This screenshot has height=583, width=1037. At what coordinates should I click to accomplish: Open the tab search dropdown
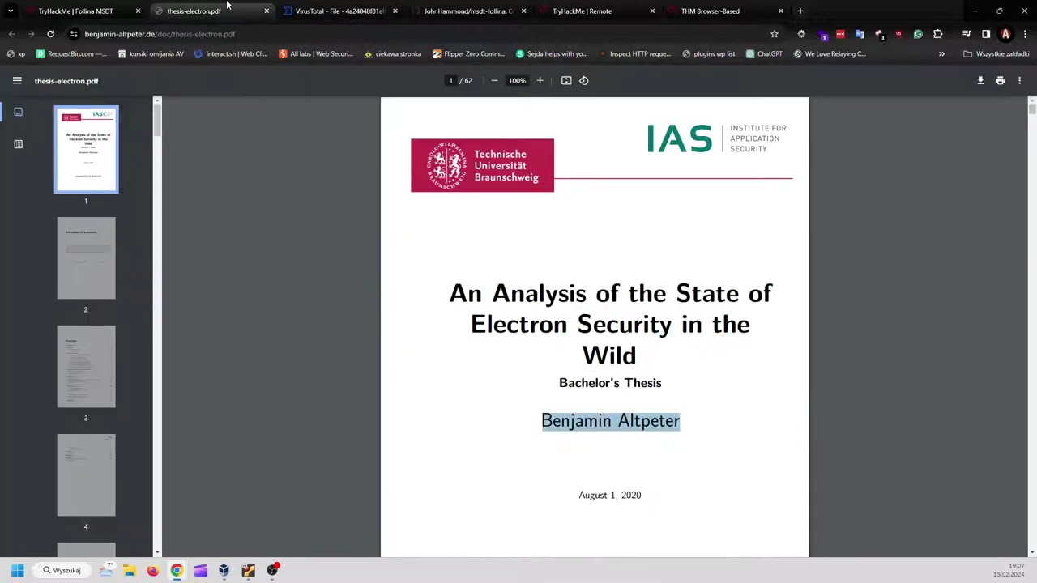click(11, 11)
